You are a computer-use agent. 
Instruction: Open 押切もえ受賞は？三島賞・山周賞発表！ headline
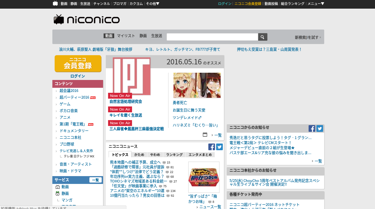[x=269, y=49]
